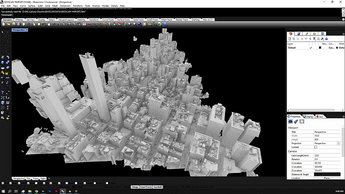The height and width of the screenshot is (194, 345).
Task: Toggle the Near object snap checkbox
Action: (10, 183)
